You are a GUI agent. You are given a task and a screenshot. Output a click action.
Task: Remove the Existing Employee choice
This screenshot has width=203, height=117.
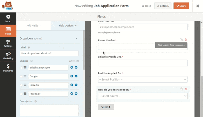coord(76,67)
